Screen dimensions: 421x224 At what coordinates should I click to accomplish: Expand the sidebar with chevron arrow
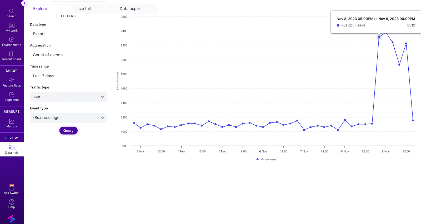point(24,3)
